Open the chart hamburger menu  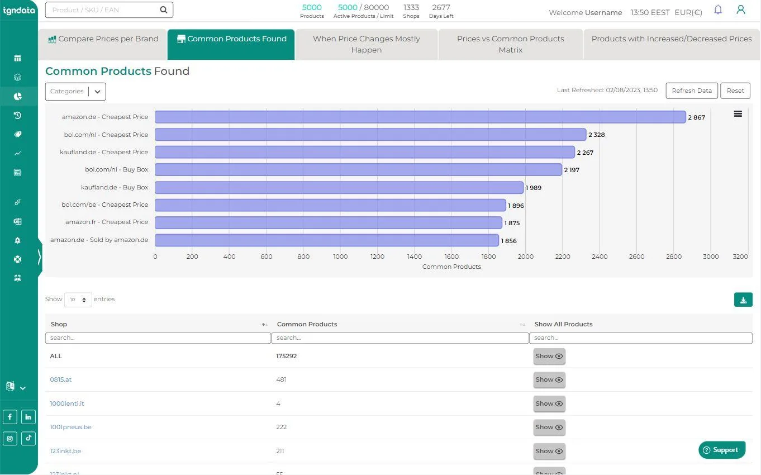tap(738, 114)
